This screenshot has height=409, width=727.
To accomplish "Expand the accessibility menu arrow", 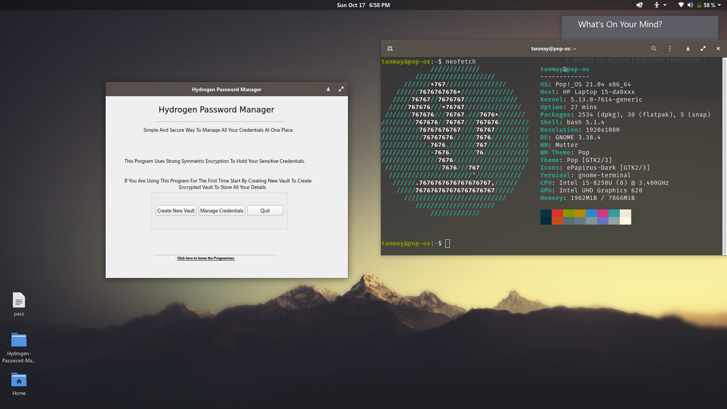I will point(665,5).
